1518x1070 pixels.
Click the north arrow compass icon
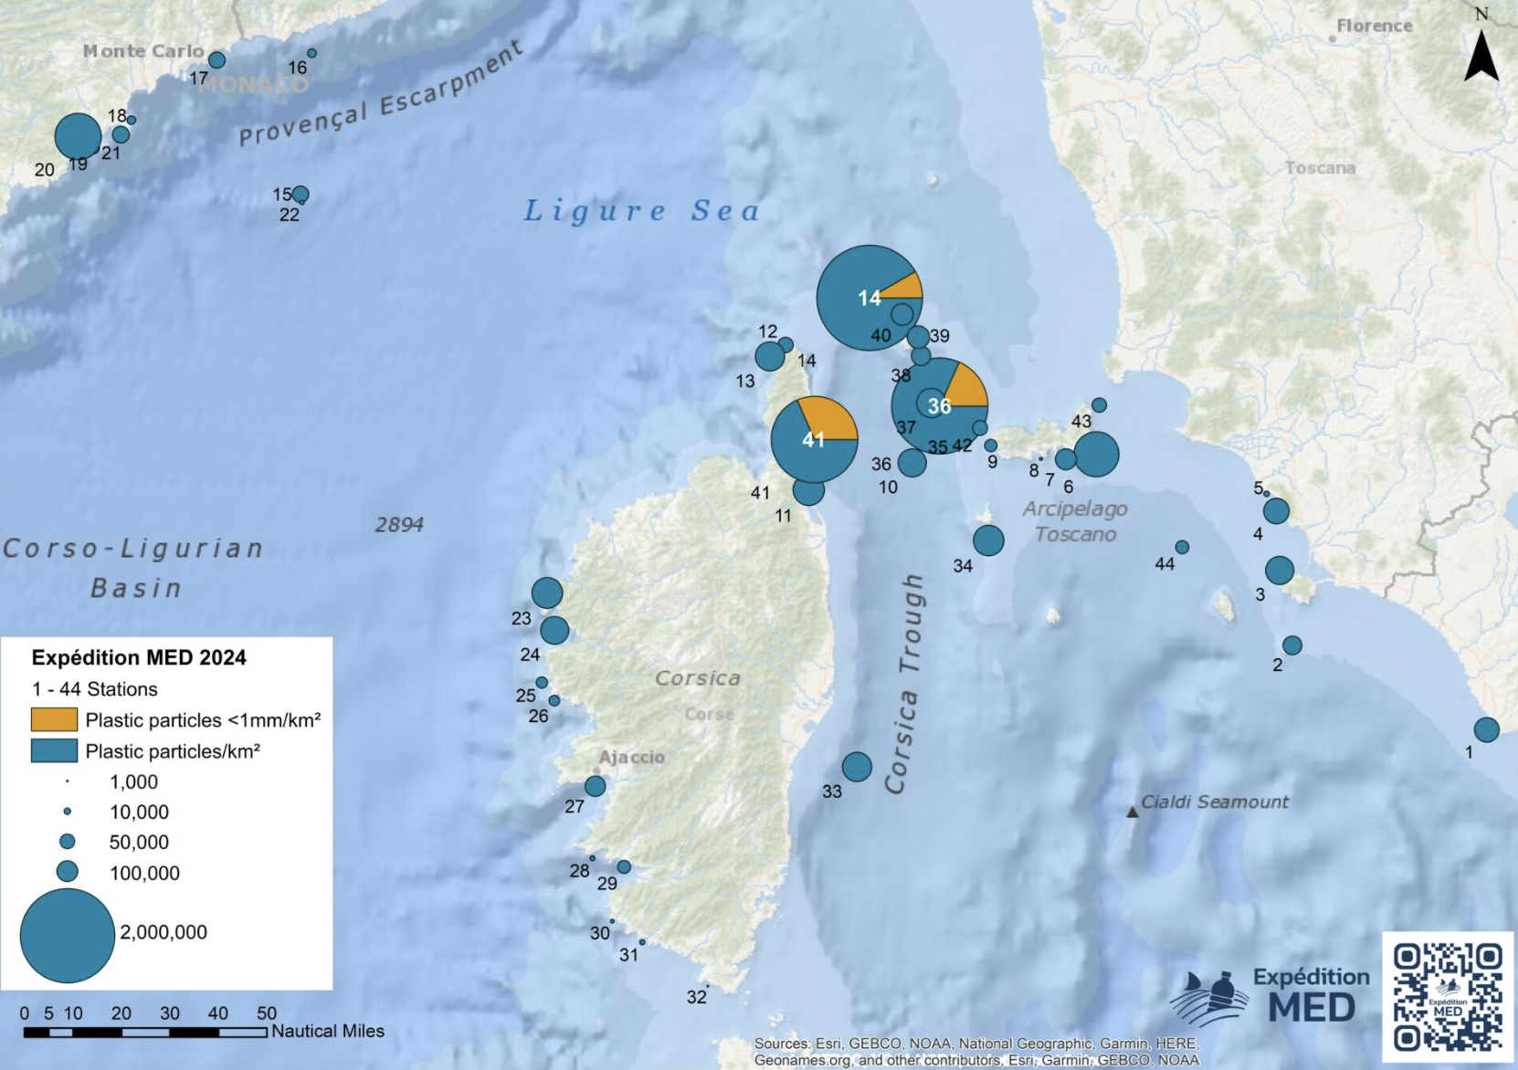tap(1481, 55)
